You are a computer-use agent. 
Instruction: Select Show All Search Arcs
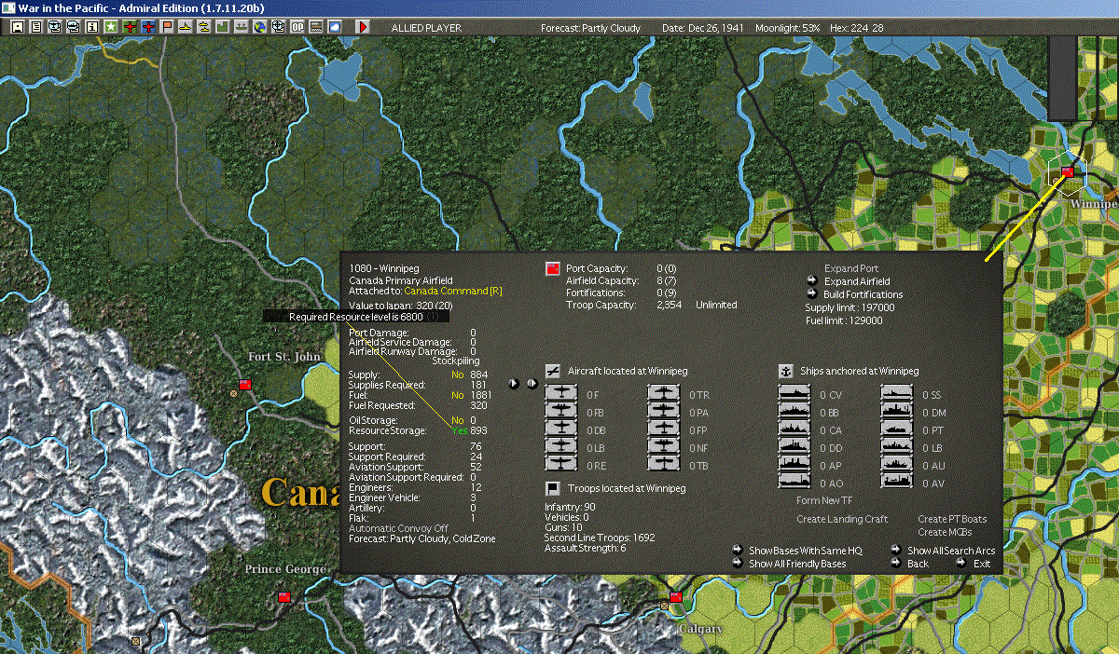click(x=951, y=551)
